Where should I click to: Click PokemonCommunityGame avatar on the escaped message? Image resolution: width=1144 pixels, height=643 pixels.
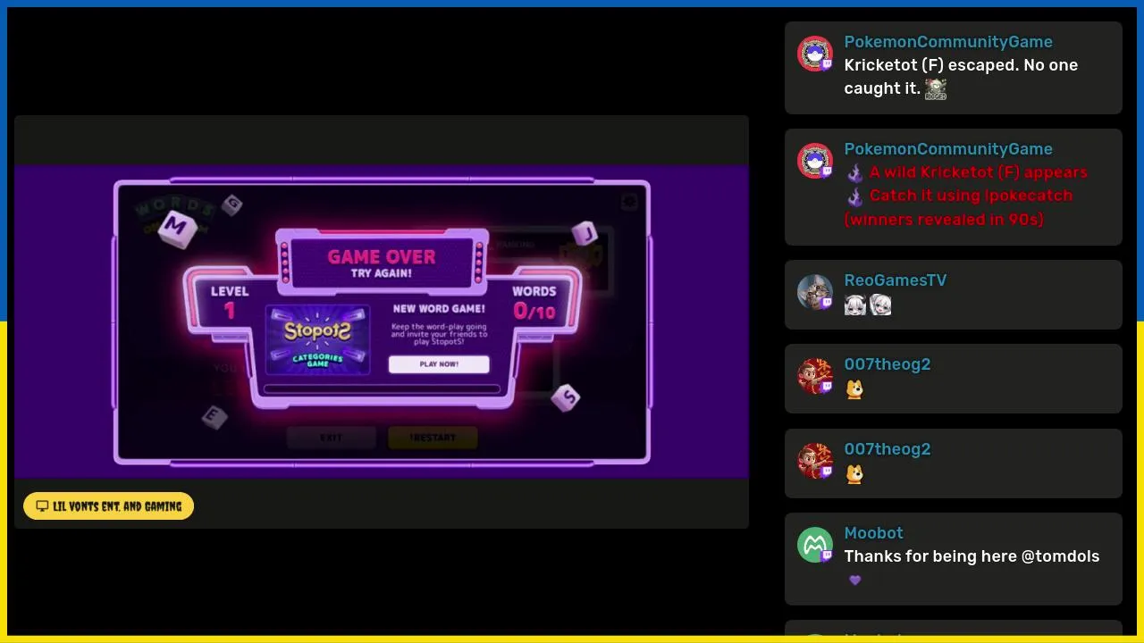[x=815, y=54]
